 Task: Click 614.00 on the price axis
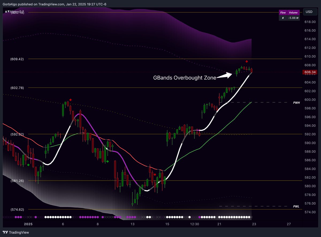[311, 39]
